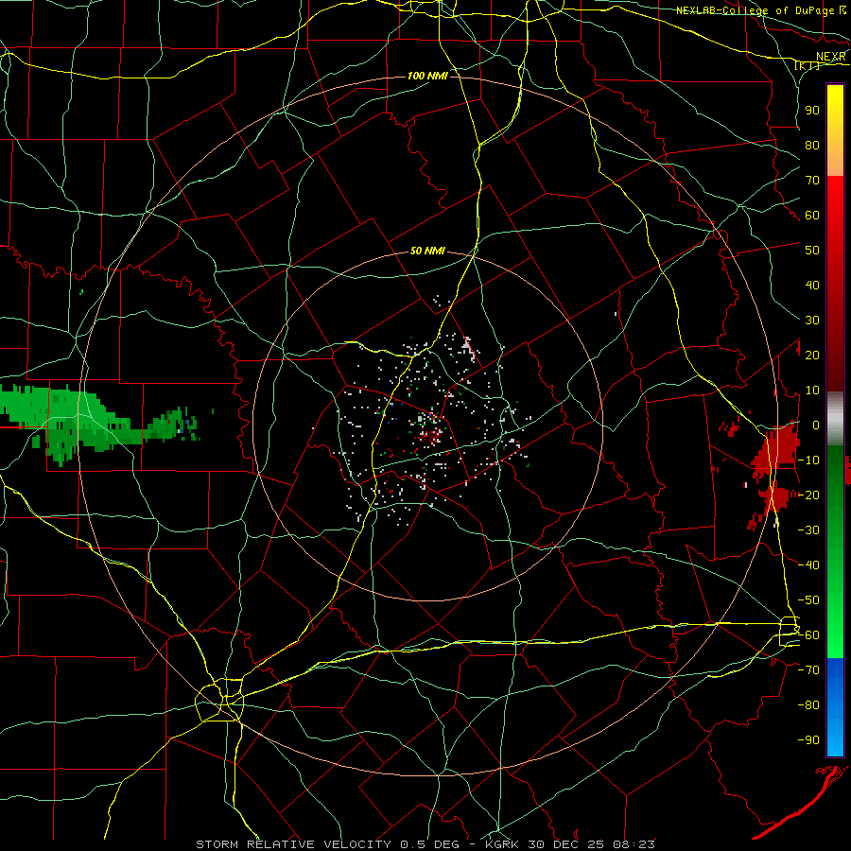Viewport: 851px width, 851px height.
Task: Click the blue bottom segment of color bar
Action: coord(835,707)
